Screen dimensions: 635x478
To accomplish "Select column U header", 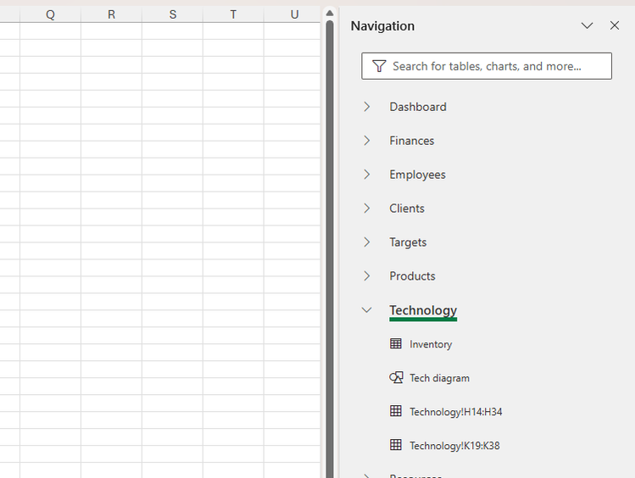I will 292,14.
